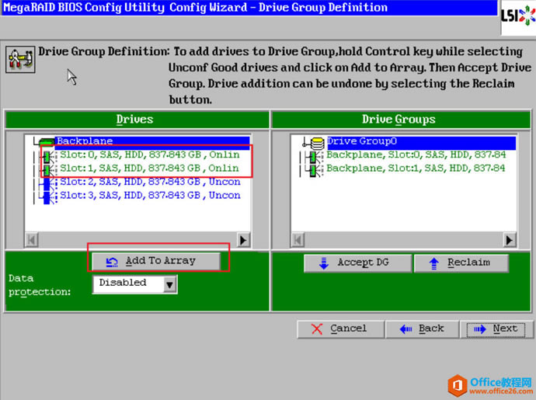Click the green drive icon for Slot: 0
The width and height of the screenshot is (536, 400).
click(47, 157)
